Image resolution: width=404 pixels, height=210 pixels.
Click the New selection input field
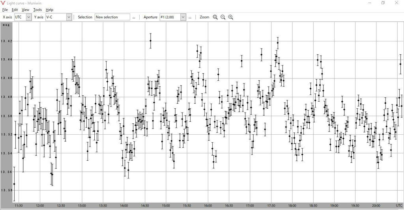[x=112, y=17]
